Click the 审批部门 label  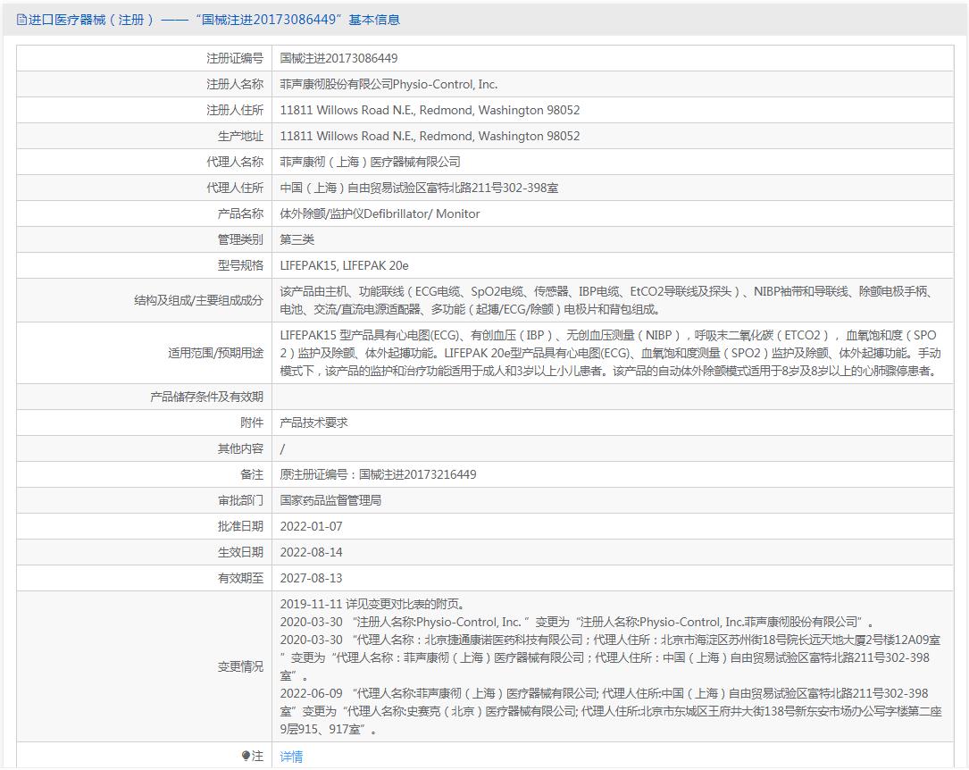(x=240, y=500)
